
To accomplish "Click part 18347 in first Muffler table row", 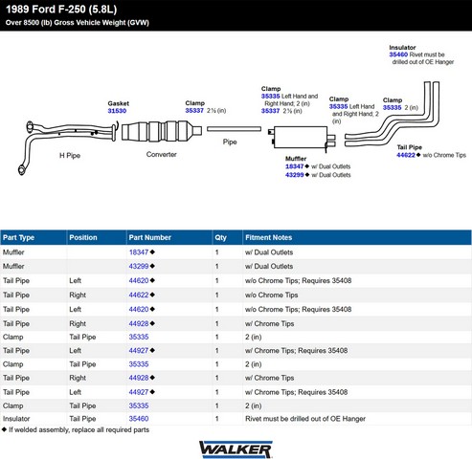I will (x=139, y=252).
